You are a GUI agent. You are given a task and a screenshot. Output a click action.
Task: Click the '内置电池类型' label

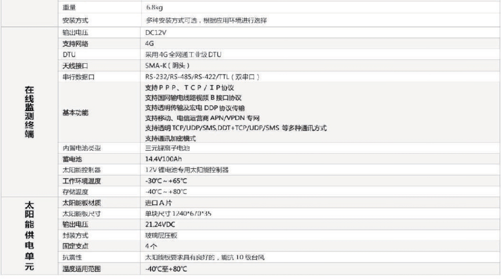click(x=82, y=148)
